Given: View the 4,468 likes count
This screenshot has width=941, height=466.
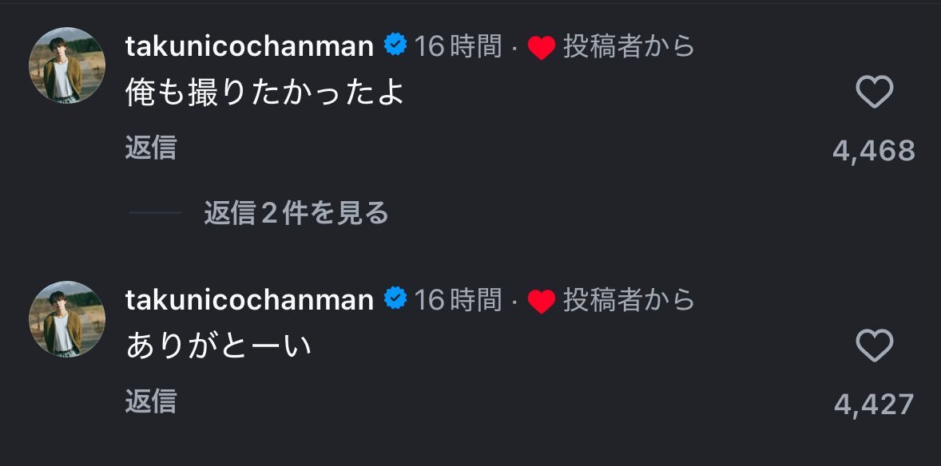Looking at the screenshot, I should (873, 150).
